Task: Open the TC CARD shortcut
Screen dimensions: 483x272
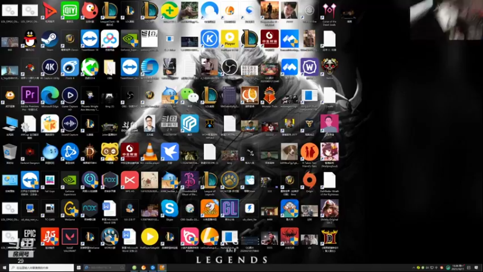Action: pos(50,209)
